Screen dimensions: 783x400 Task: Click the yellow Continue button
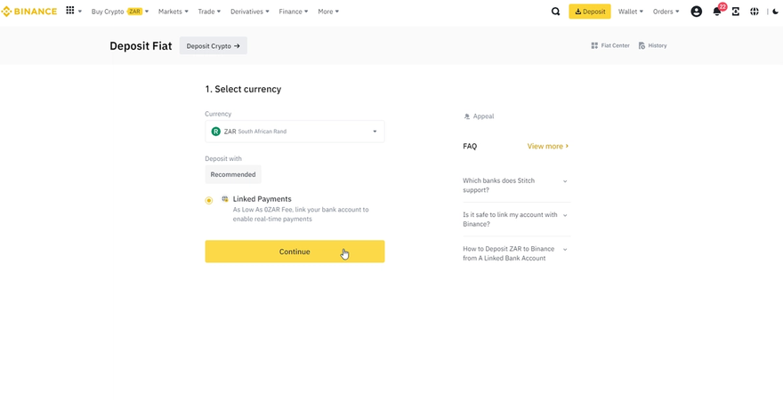coord(295,252)
